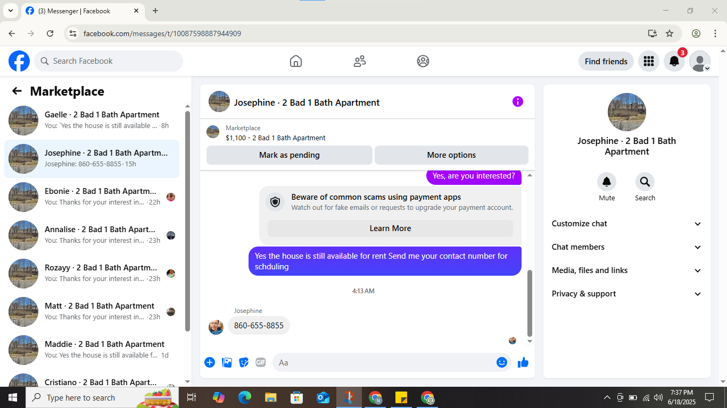Open Search in conversation magnifier
The image size is (727, 408).
tap(645, 182)
